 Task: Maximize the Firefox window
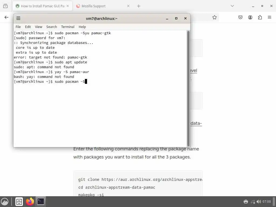pyautogui.click(x=262, y=6)
